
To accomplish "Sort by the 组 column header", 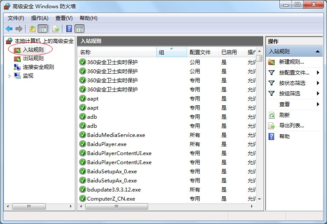I will pyautogui.click(x=172, y=52).
